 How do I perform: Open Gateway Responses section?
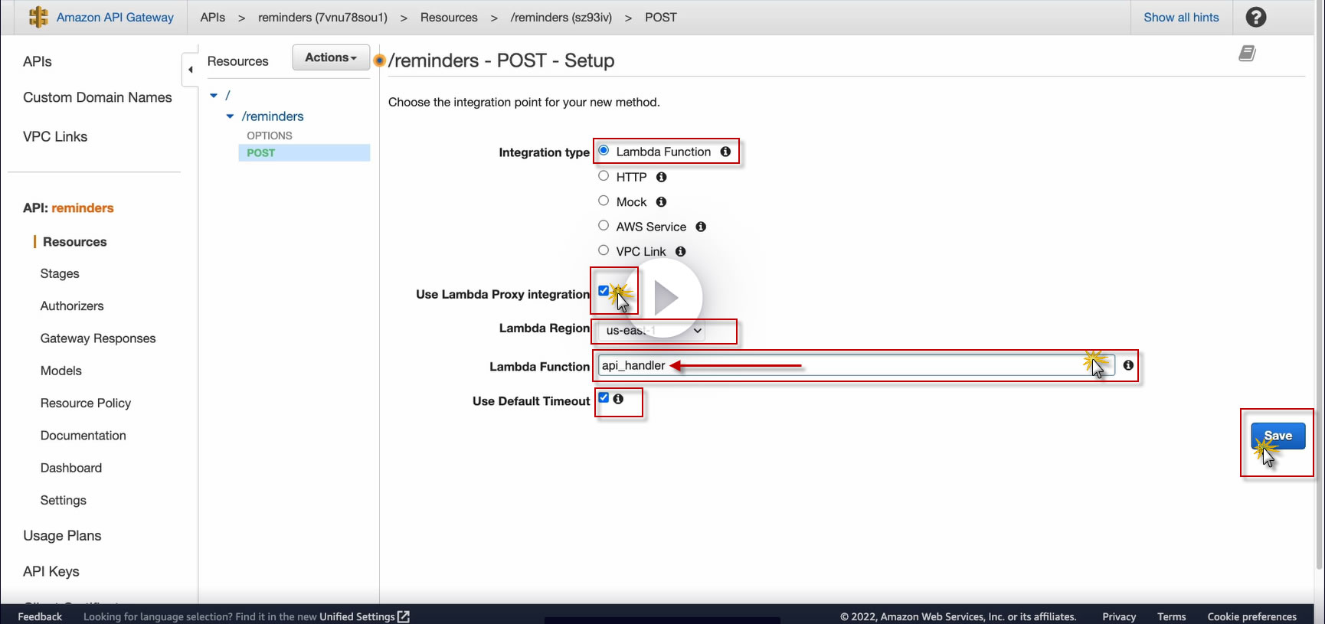(x=98, y=338)
